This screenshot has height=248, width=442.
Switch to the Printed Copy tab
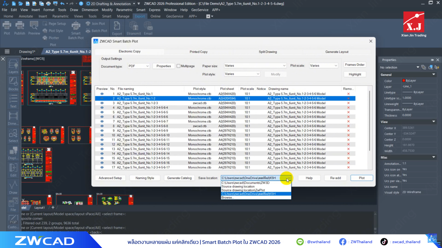click(x=199, y=52)
